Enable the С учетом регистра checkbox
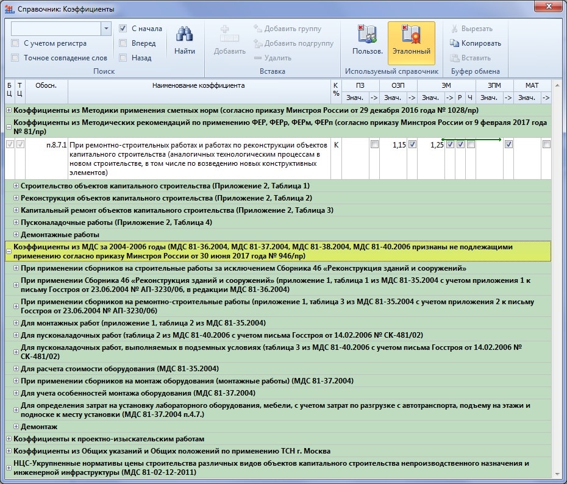The height and width of the screenshot is (484, 567). (15, 43)
